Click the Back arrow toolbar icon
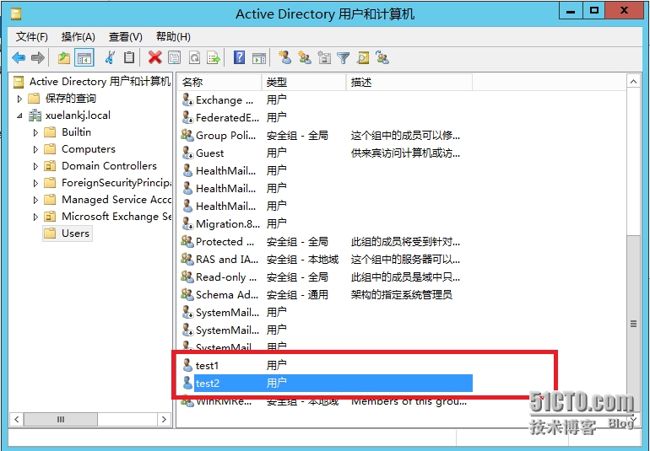 pos(19,57)
